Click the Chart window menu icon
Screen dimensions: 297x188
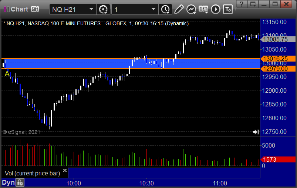(x=6, y=9)
